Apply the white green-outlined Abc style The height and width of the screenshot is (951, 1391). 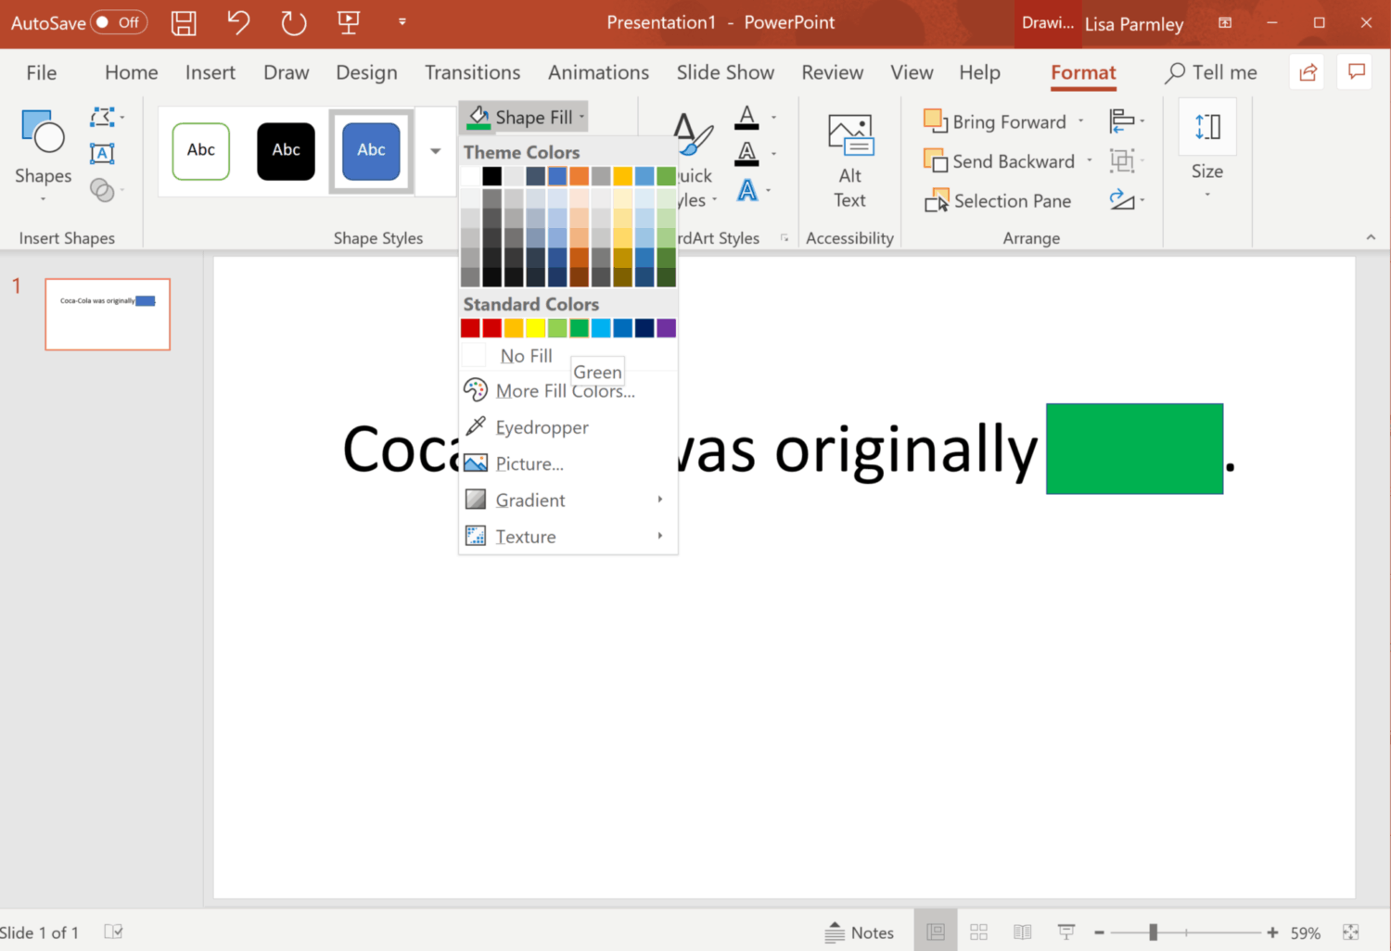coord(201,151)
